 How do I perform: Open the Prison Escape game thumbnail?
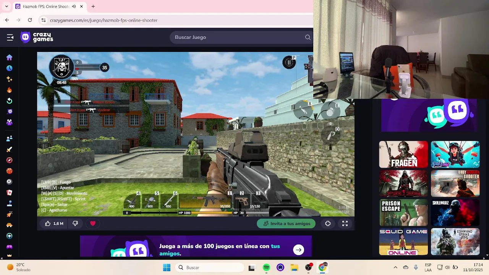tap(403, 212)
